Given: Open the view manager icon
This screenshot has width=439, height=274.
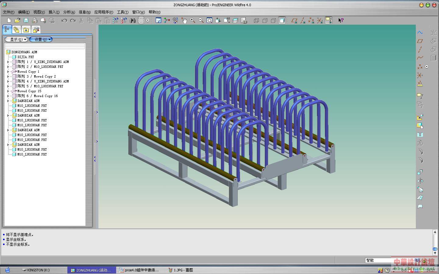Looking at the screenshot, I should pos(244,20).
